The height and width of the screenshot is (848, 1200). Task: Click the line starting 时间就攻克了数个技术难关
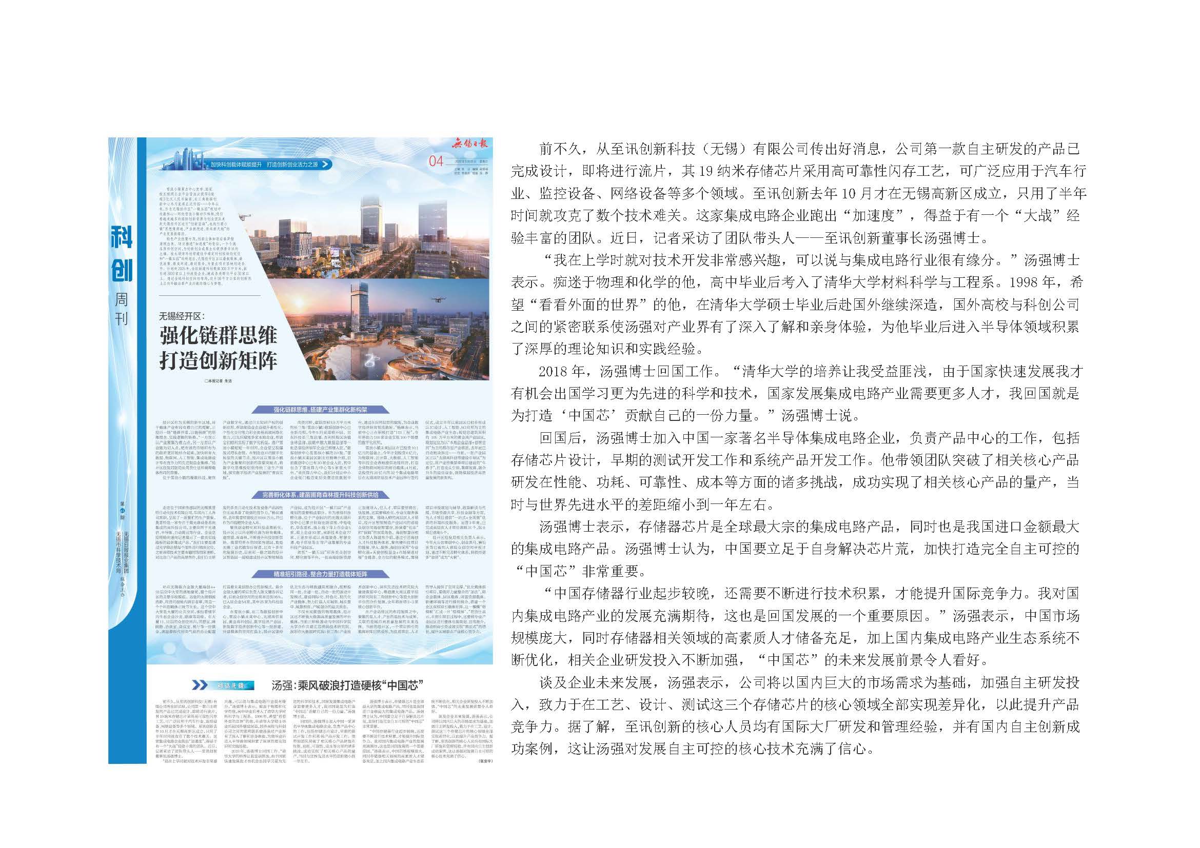795,216
